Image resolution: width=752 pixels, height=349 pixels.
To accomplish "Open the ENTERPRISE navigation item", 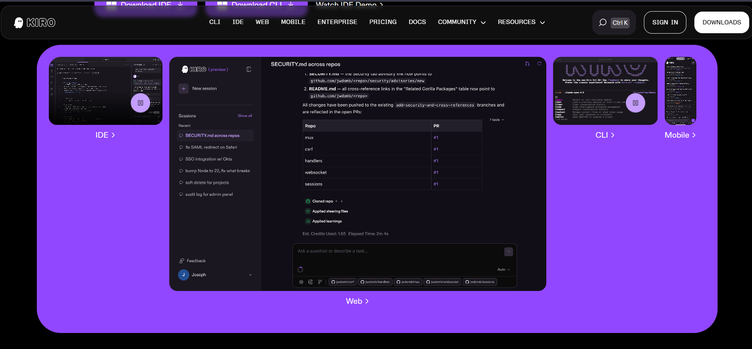I will click(x=337, y=22).
